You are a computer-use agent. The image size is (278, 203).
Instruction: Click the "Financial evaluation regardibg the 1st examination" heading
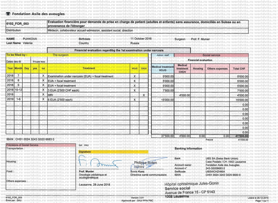click(119, 50)
